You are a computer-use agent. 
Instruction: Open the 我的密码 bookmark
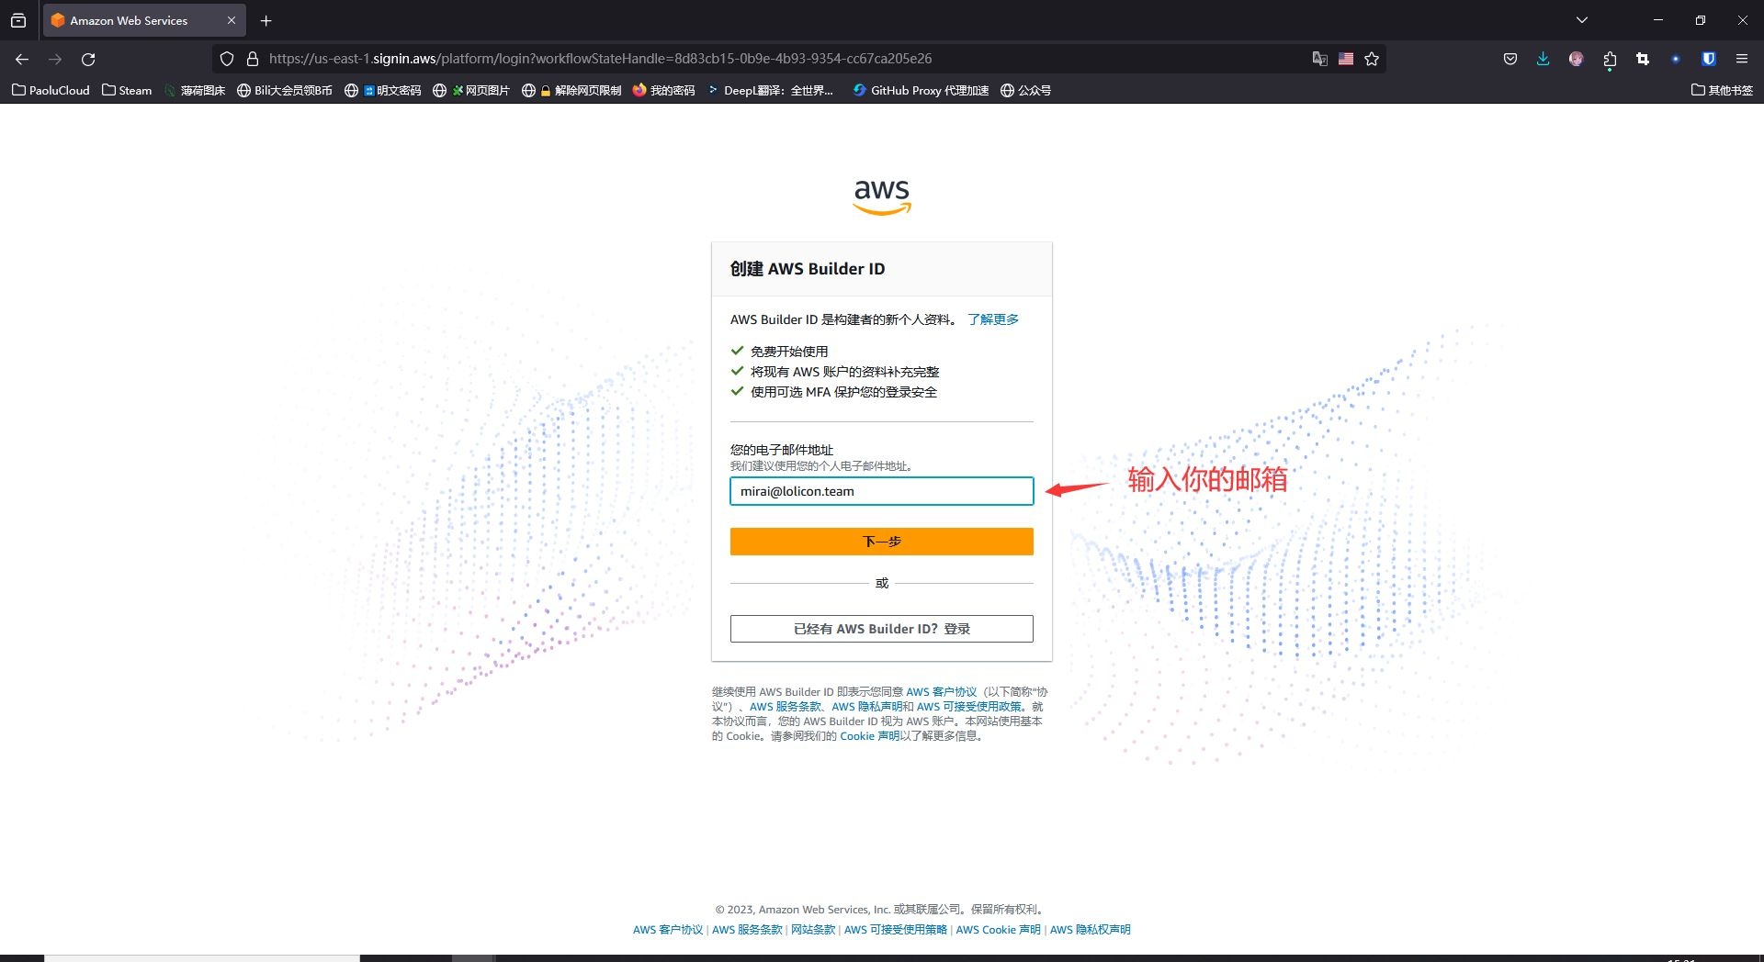pos(664,90)
